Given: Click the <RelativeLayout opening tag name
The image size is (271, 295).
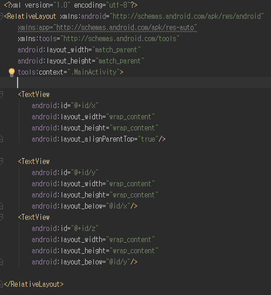Looking at the screenshot, I should tap(30, 16).
